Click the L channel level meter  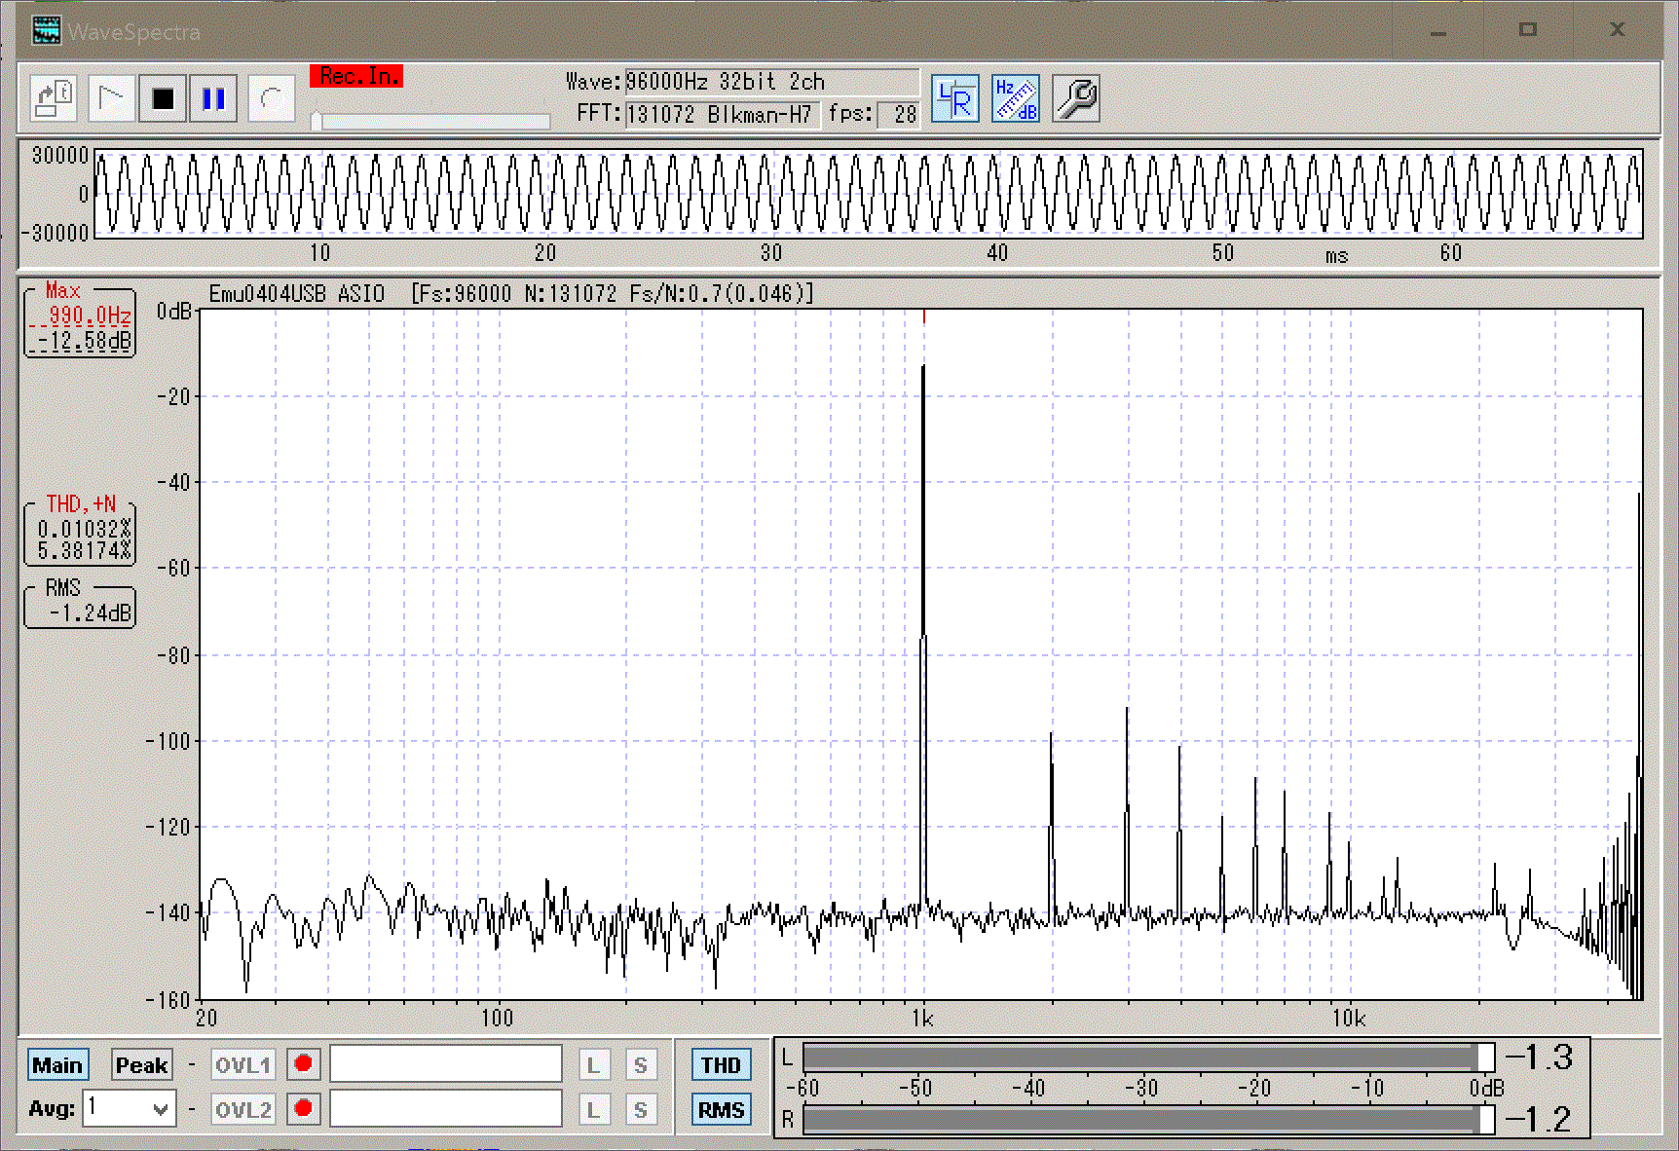(1147, 1057)
